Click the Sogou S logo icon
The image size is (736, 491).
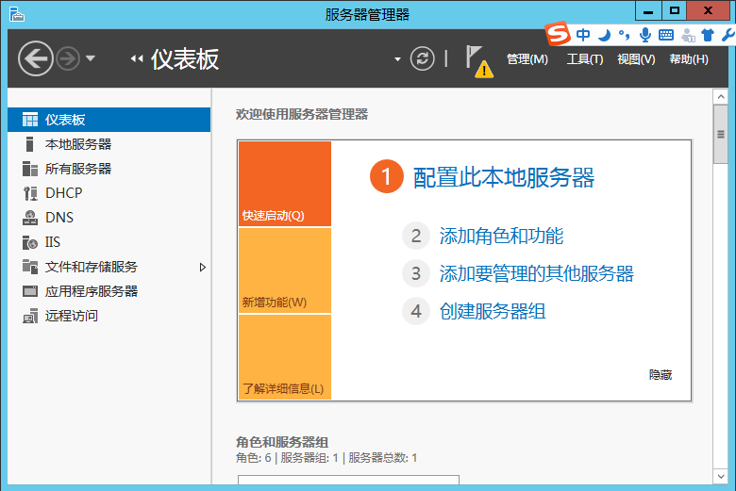point(558,34)
